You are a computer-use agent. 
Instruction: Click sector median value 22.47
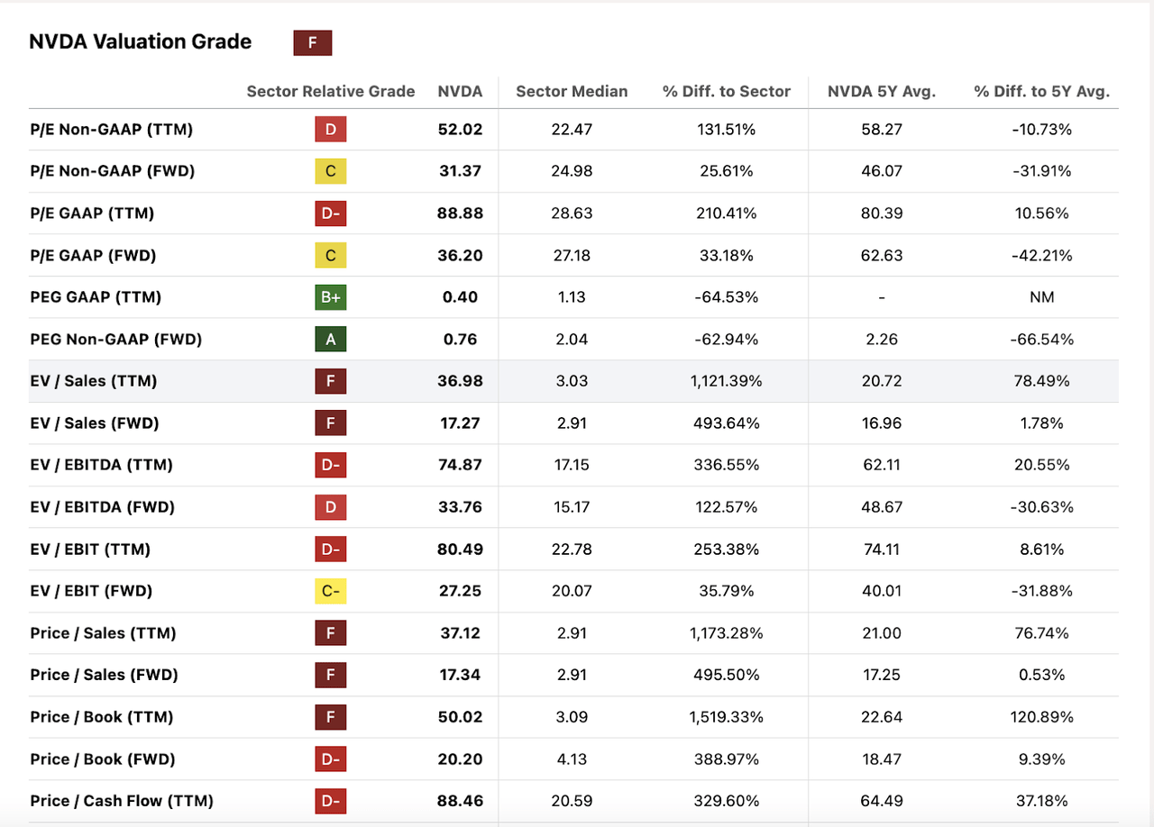[572, 130]
